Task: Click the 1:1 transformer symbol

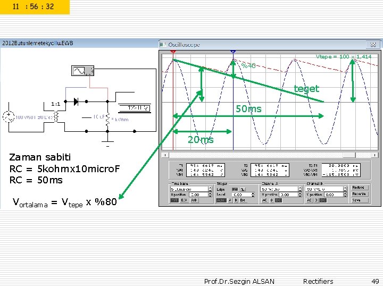Action: pyautogui.click(x=57, y=116)
